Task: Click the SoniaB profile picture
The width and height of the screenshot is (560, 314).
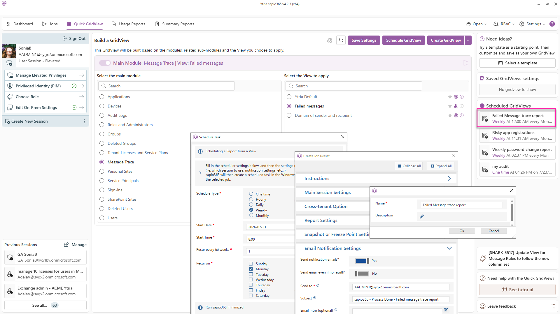Action: pyautogui.click(x=9, y=51)
